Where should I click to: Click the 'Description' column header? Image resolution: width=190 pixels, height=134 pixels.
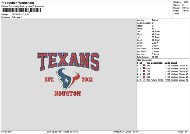[x=157, y=63]
